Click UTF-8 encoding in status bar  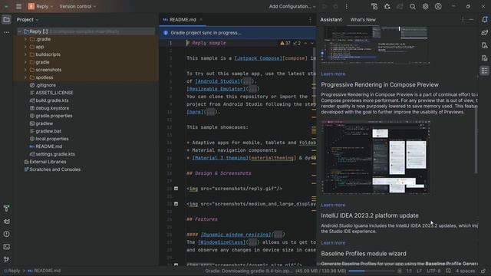[x=433, y=271]
